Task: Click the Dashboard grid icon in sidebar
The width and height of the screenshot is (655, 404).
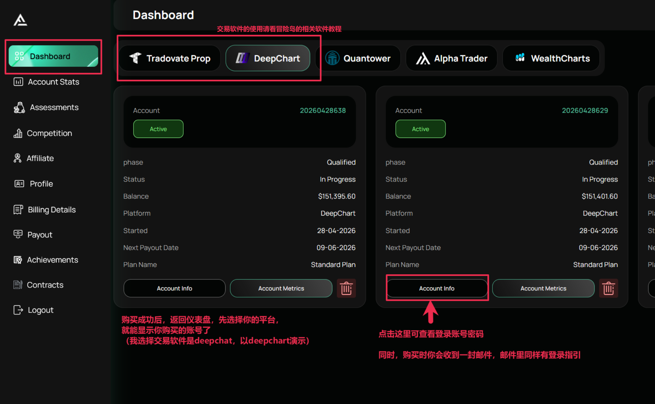Action: tap(19, 56)
